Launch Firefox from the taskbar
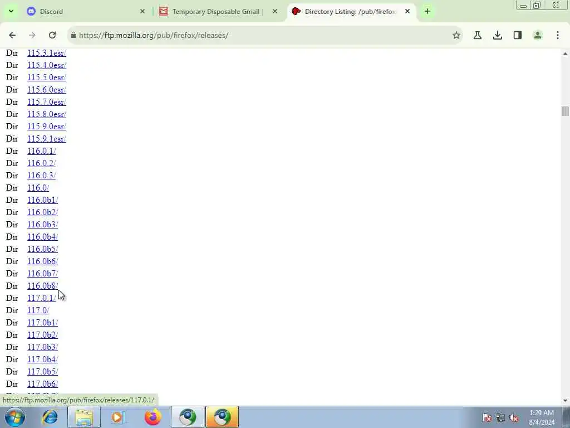570x428 pixels. coord(153,417)
